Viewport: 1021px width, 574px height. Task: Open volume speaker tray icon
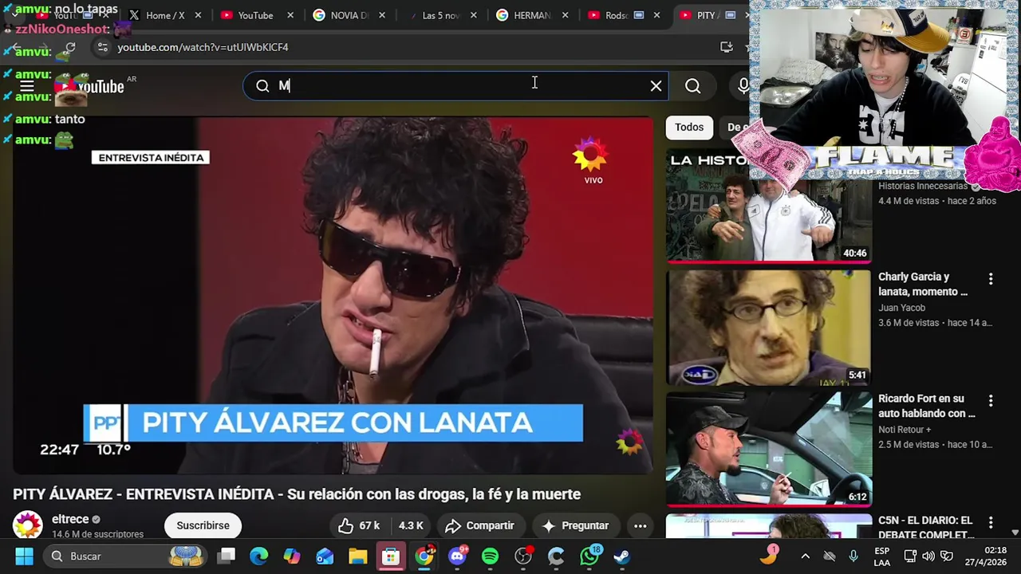(928, 556)
